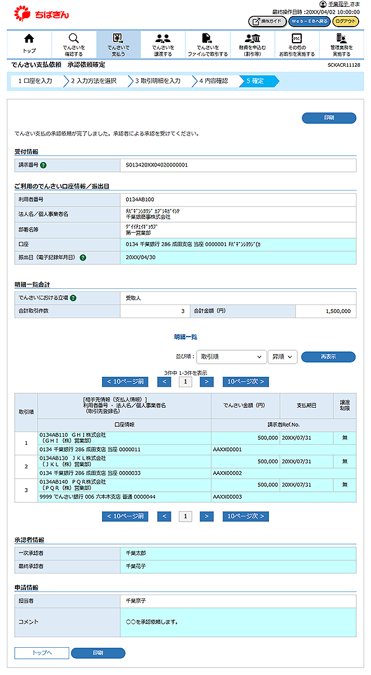Select step 1 口座を入力
The width and height of the screenshot is (371, 675).
pyautogui.click(x=36, y=81)
